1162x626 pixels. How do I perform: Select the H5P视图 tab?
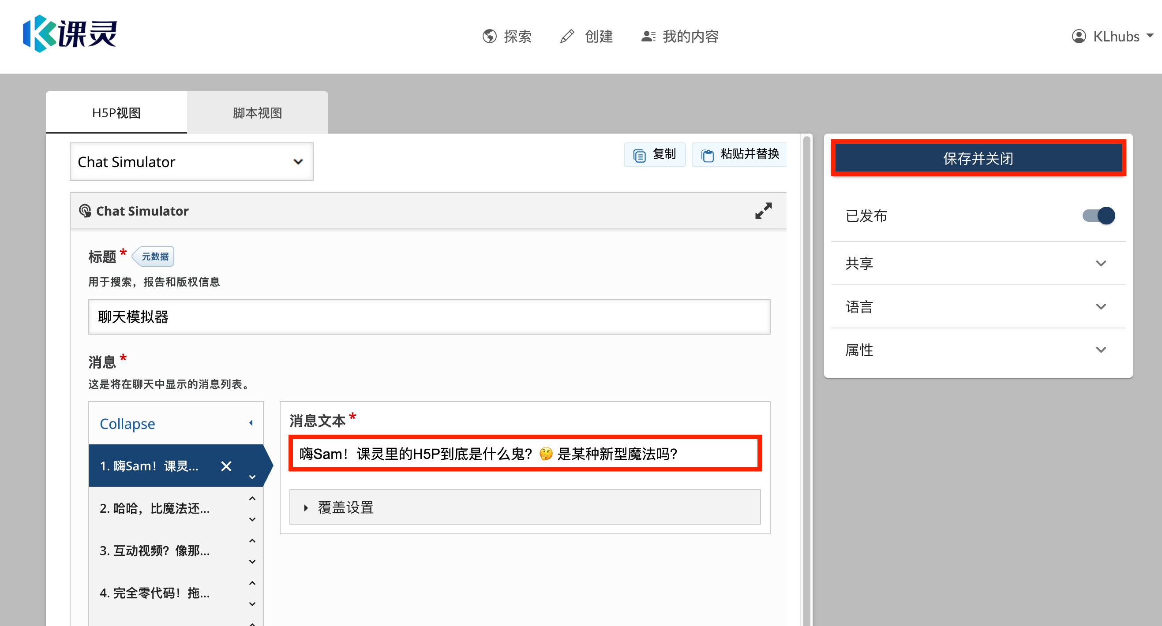pos(116,113)
